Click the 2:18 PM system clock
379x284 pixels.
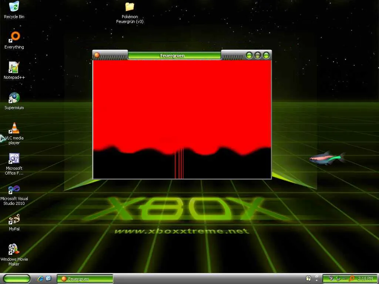365,278
